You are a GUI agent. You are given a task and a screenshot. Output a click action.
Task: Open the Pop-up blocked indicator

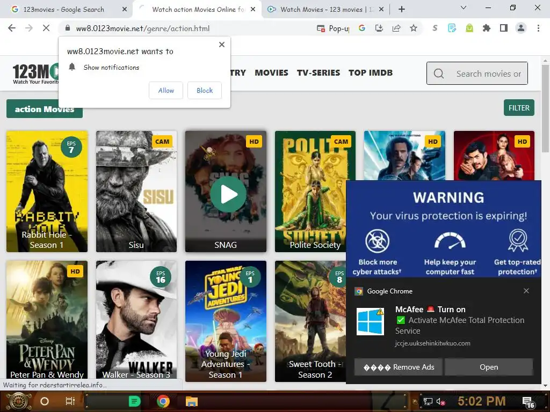[332, 28]
